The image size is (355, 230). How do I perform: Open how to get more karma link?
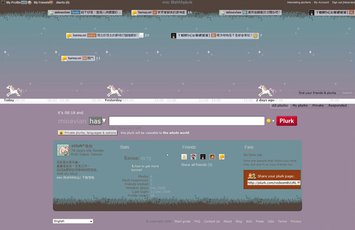point(145,168)
